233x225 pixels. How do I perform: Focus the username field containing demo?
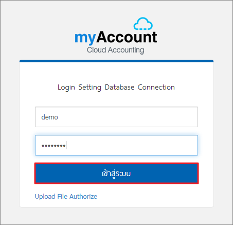[116, 117]
